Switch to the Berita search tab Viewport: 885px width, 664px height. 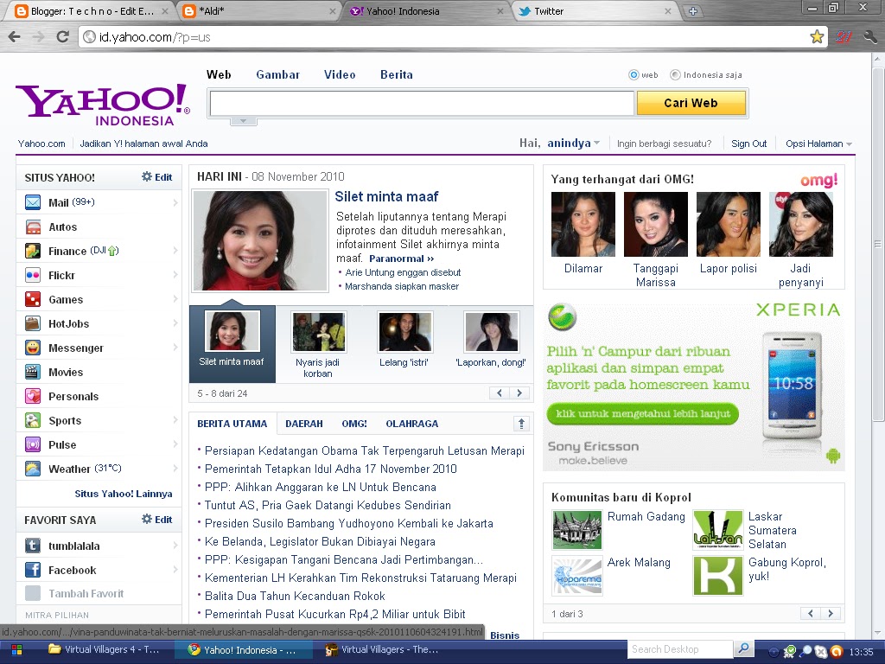pyautogui.click(x=396, y=74)
